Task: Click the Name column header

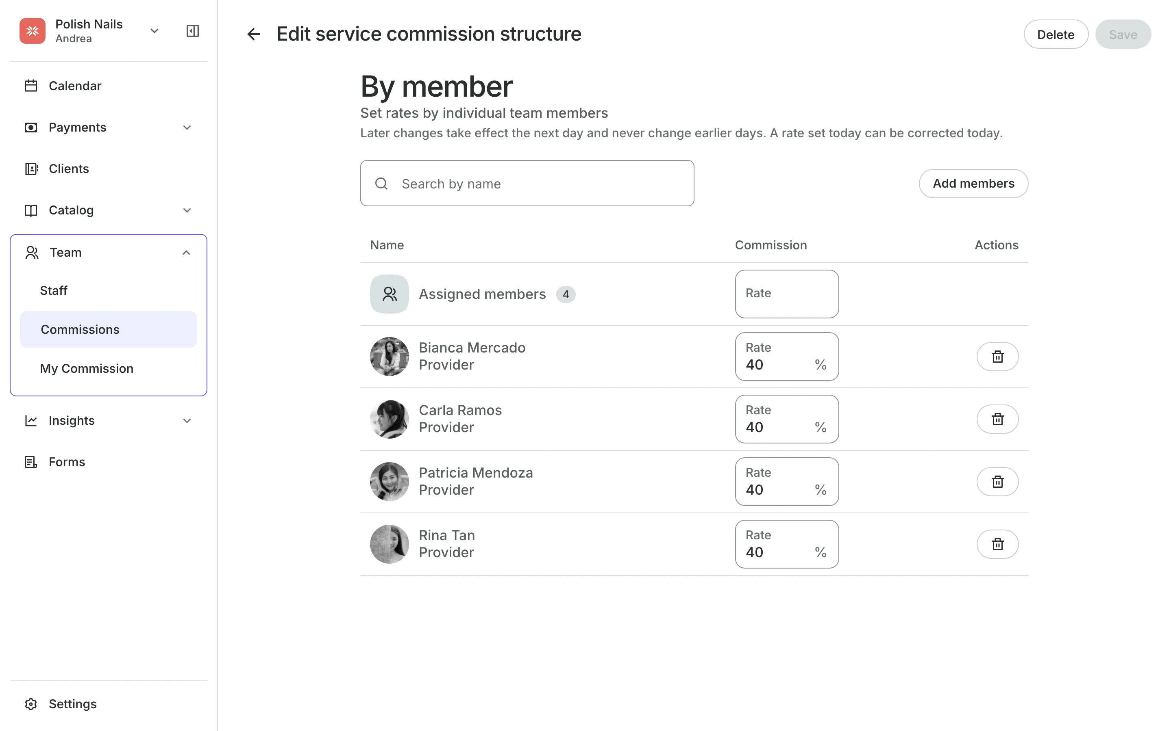Action: [387, 245]
